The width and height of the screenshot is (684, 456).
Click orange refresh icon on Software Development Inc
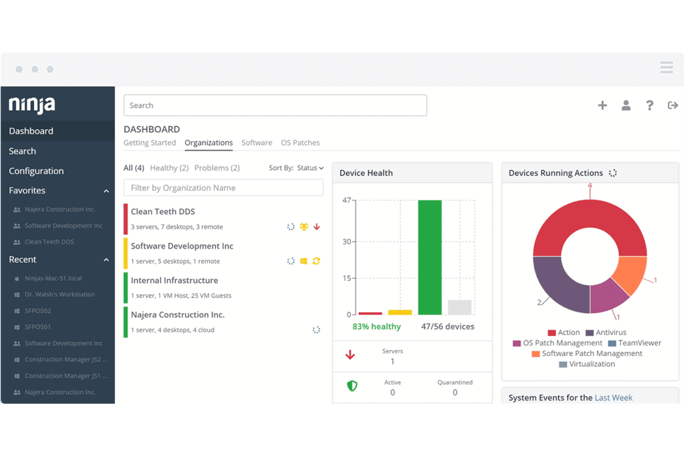[x=316, y=261]
